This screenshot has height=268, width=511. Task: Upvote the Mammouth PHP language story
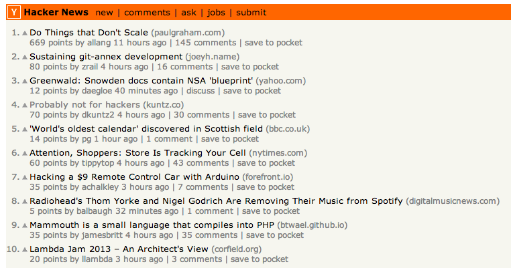[x=25, y=225]
